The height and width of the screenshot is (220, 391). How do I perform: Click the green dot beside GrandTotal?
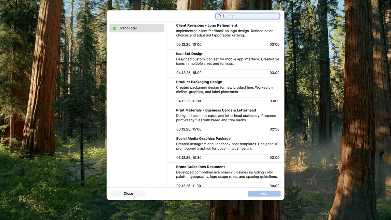tap(114, 28)
